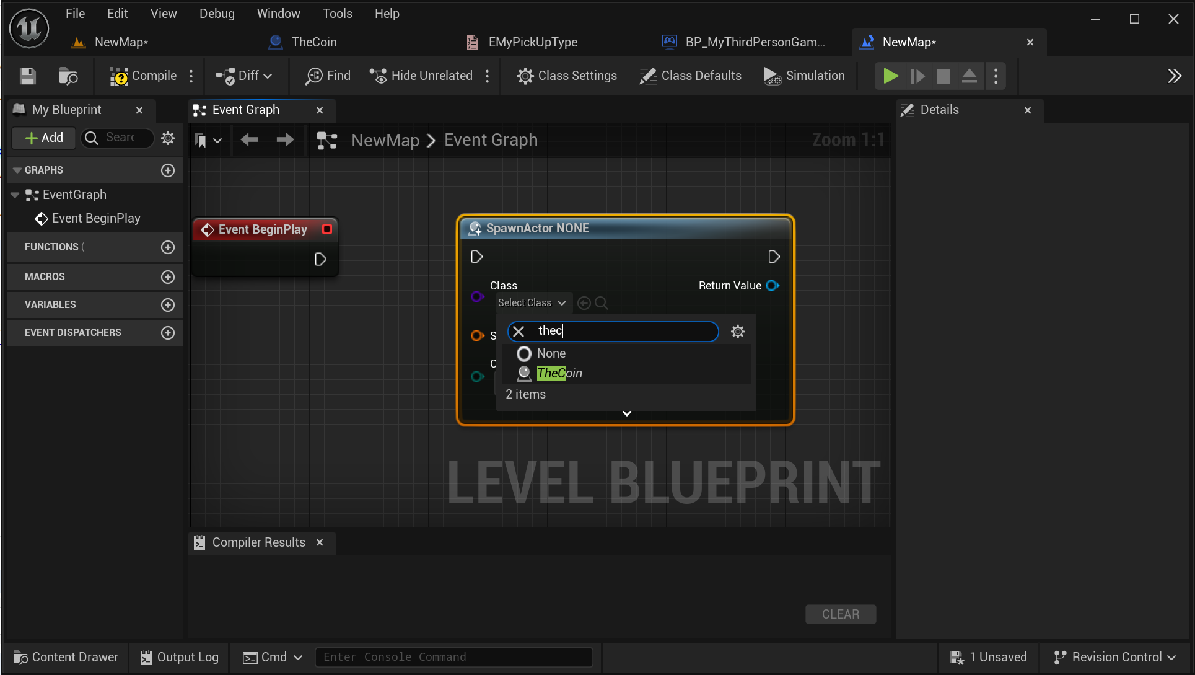Click the Return Value output pin
The image size is (1195, 675).
(x=773, y=286)
